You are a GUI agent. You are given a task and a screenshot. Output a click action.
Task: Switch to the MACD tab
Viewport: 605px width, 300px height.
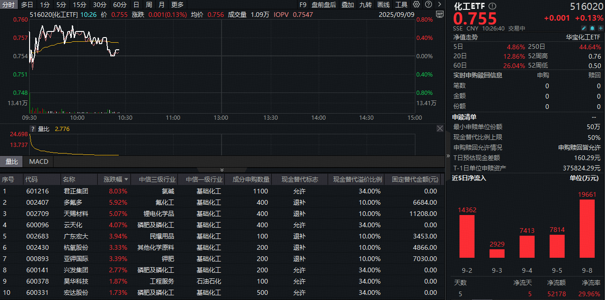click(x=38, y=162)
